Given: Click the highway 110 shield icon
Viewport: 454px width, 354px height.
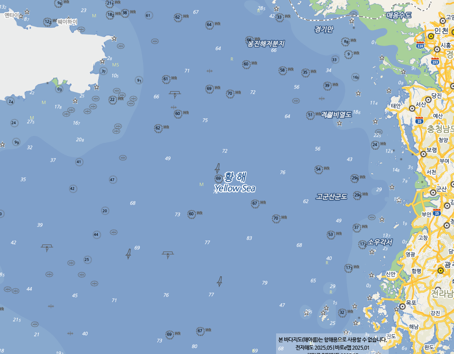Looking at the screenshot, I should click(x=420, y=45).
